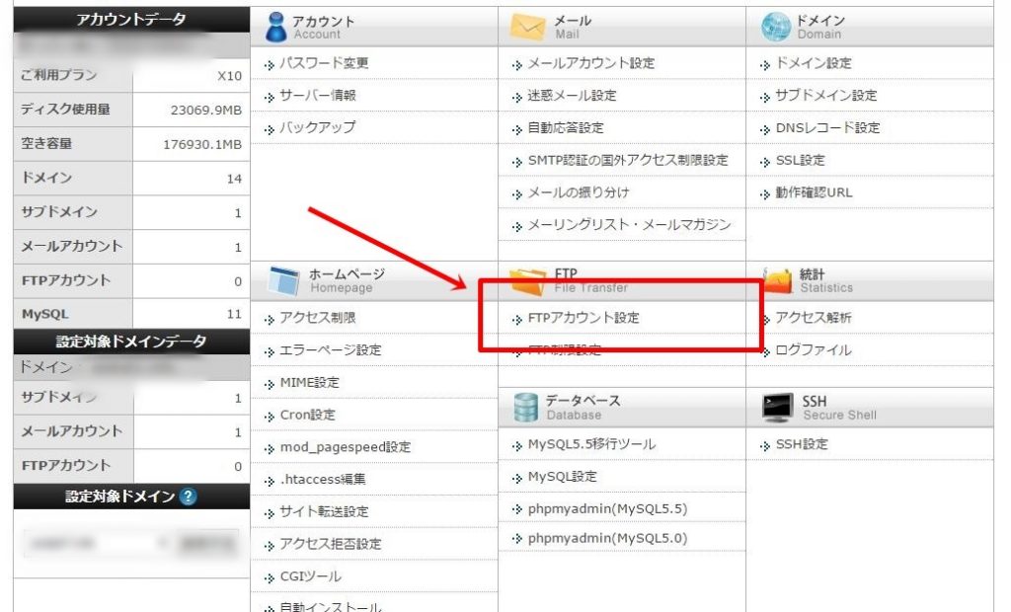Open パスワード変更 link
1011x612 pixels.
[x=324, y=63]
